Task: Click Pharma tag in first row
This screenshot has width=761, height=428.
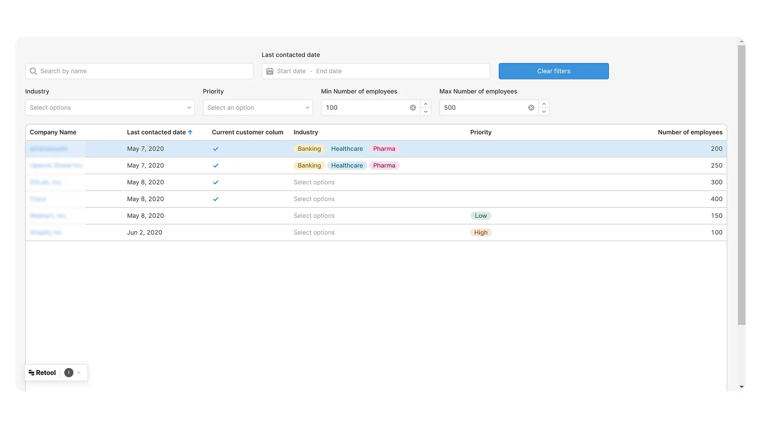Action: [384, 149]
